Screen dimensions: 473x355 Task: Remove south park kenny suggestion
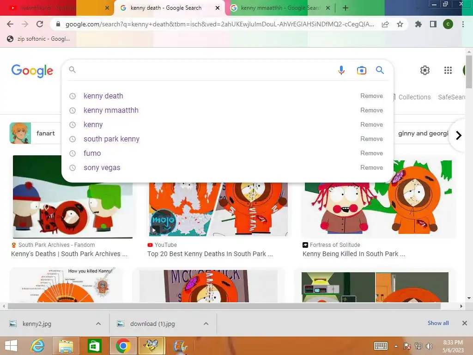click(x=371, y=139)
